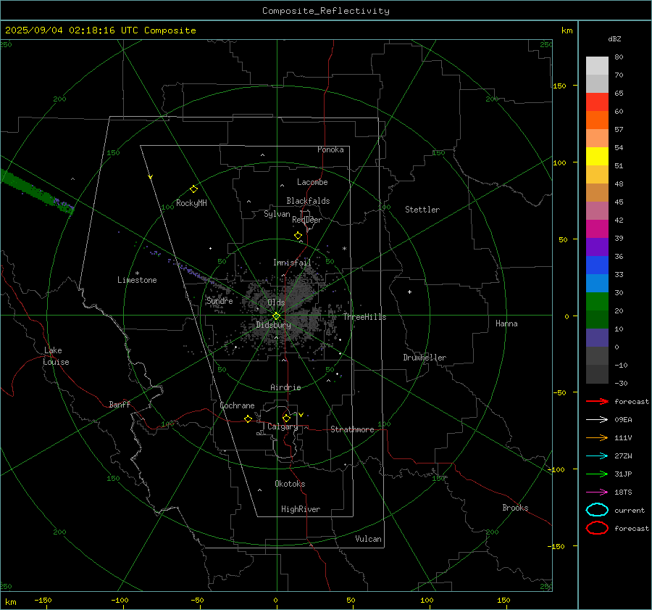Image resolution: width=652 pixels, height=610 pixels.
Task: Click the yellow radar-center diamond near Didsbury
Action: [276, 316]
